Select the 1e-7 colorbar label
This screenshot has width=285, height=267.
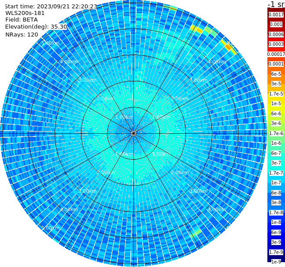[276, 183]
